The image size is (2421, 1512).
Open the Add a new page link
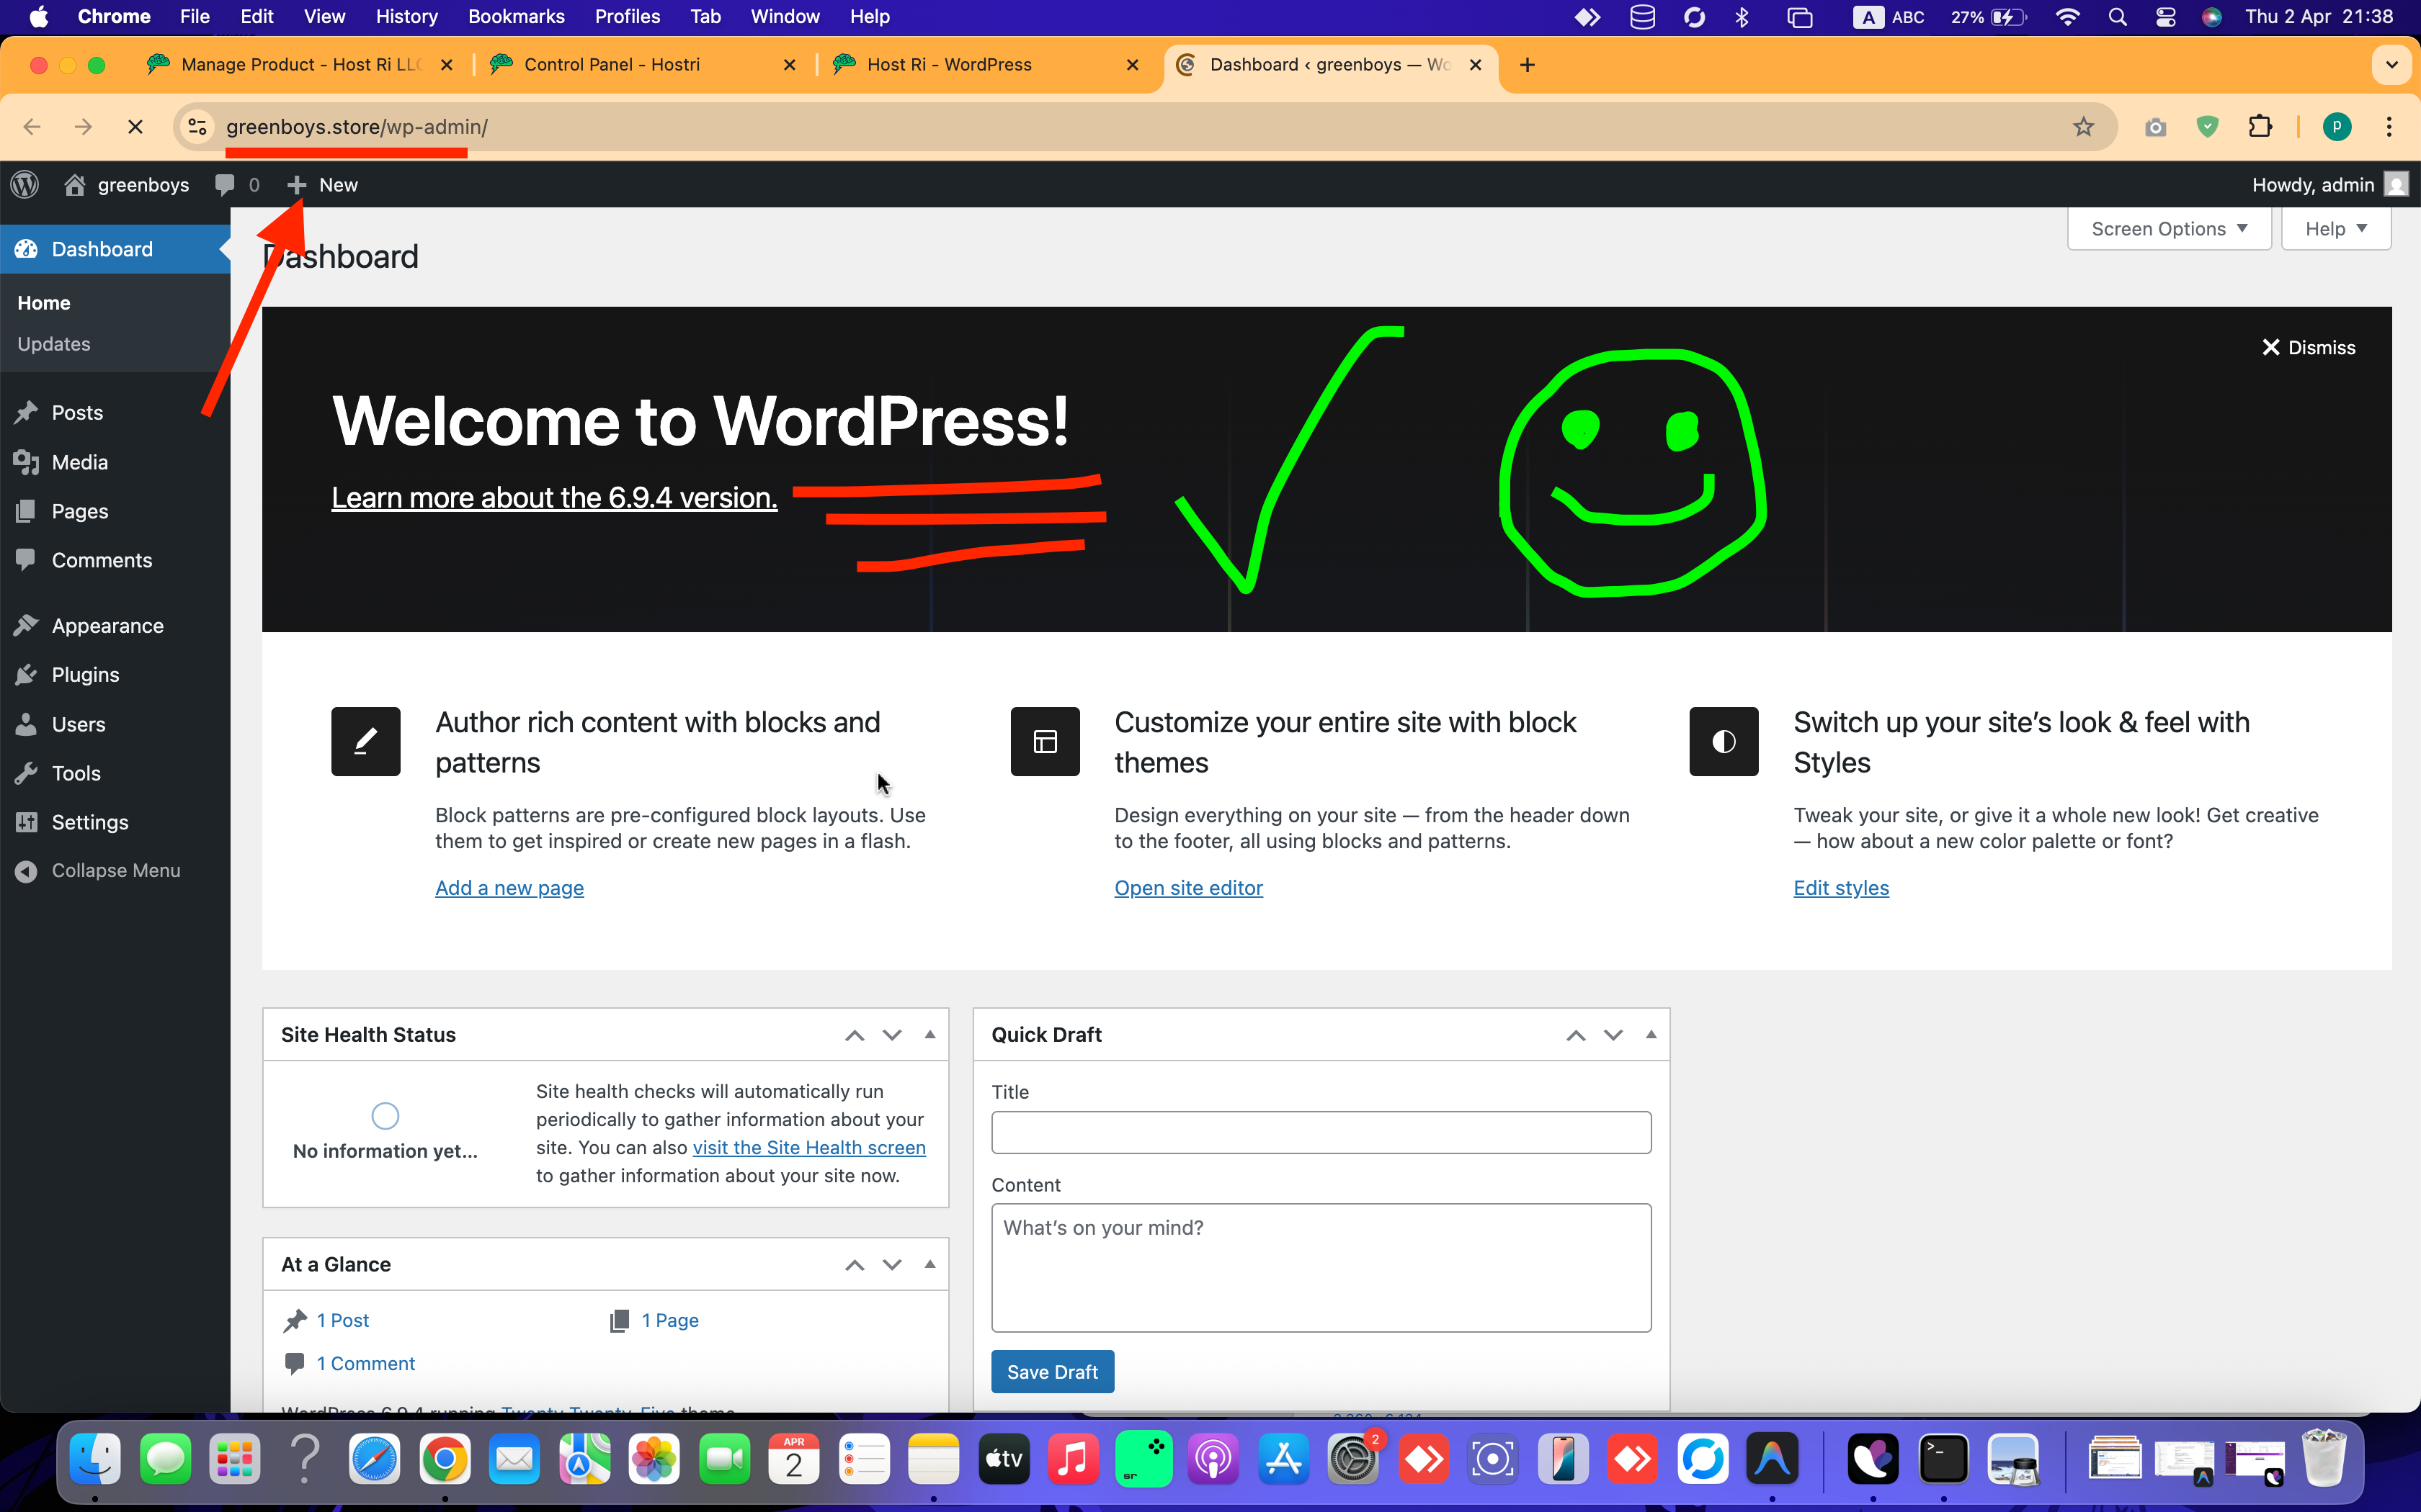509,888
